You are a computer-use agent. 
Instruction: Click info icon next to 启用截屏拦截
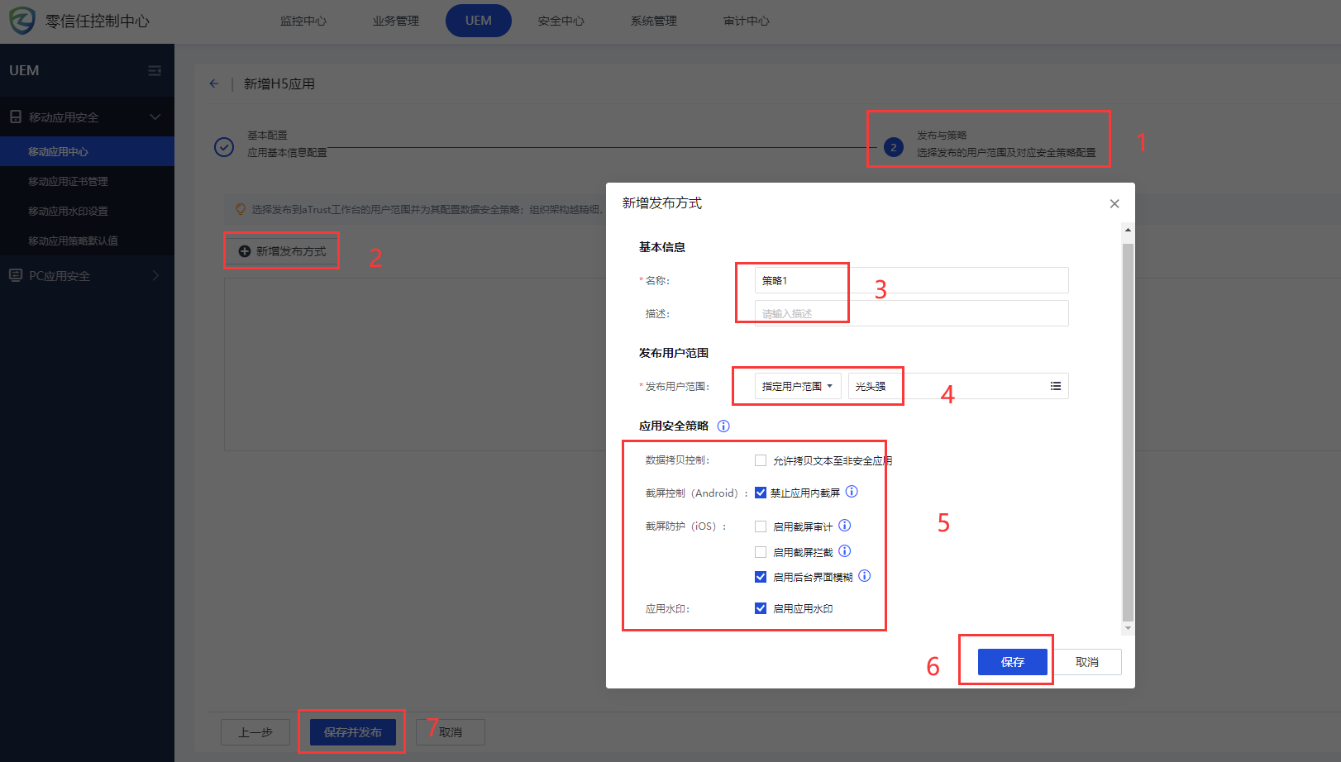[845, 551]
